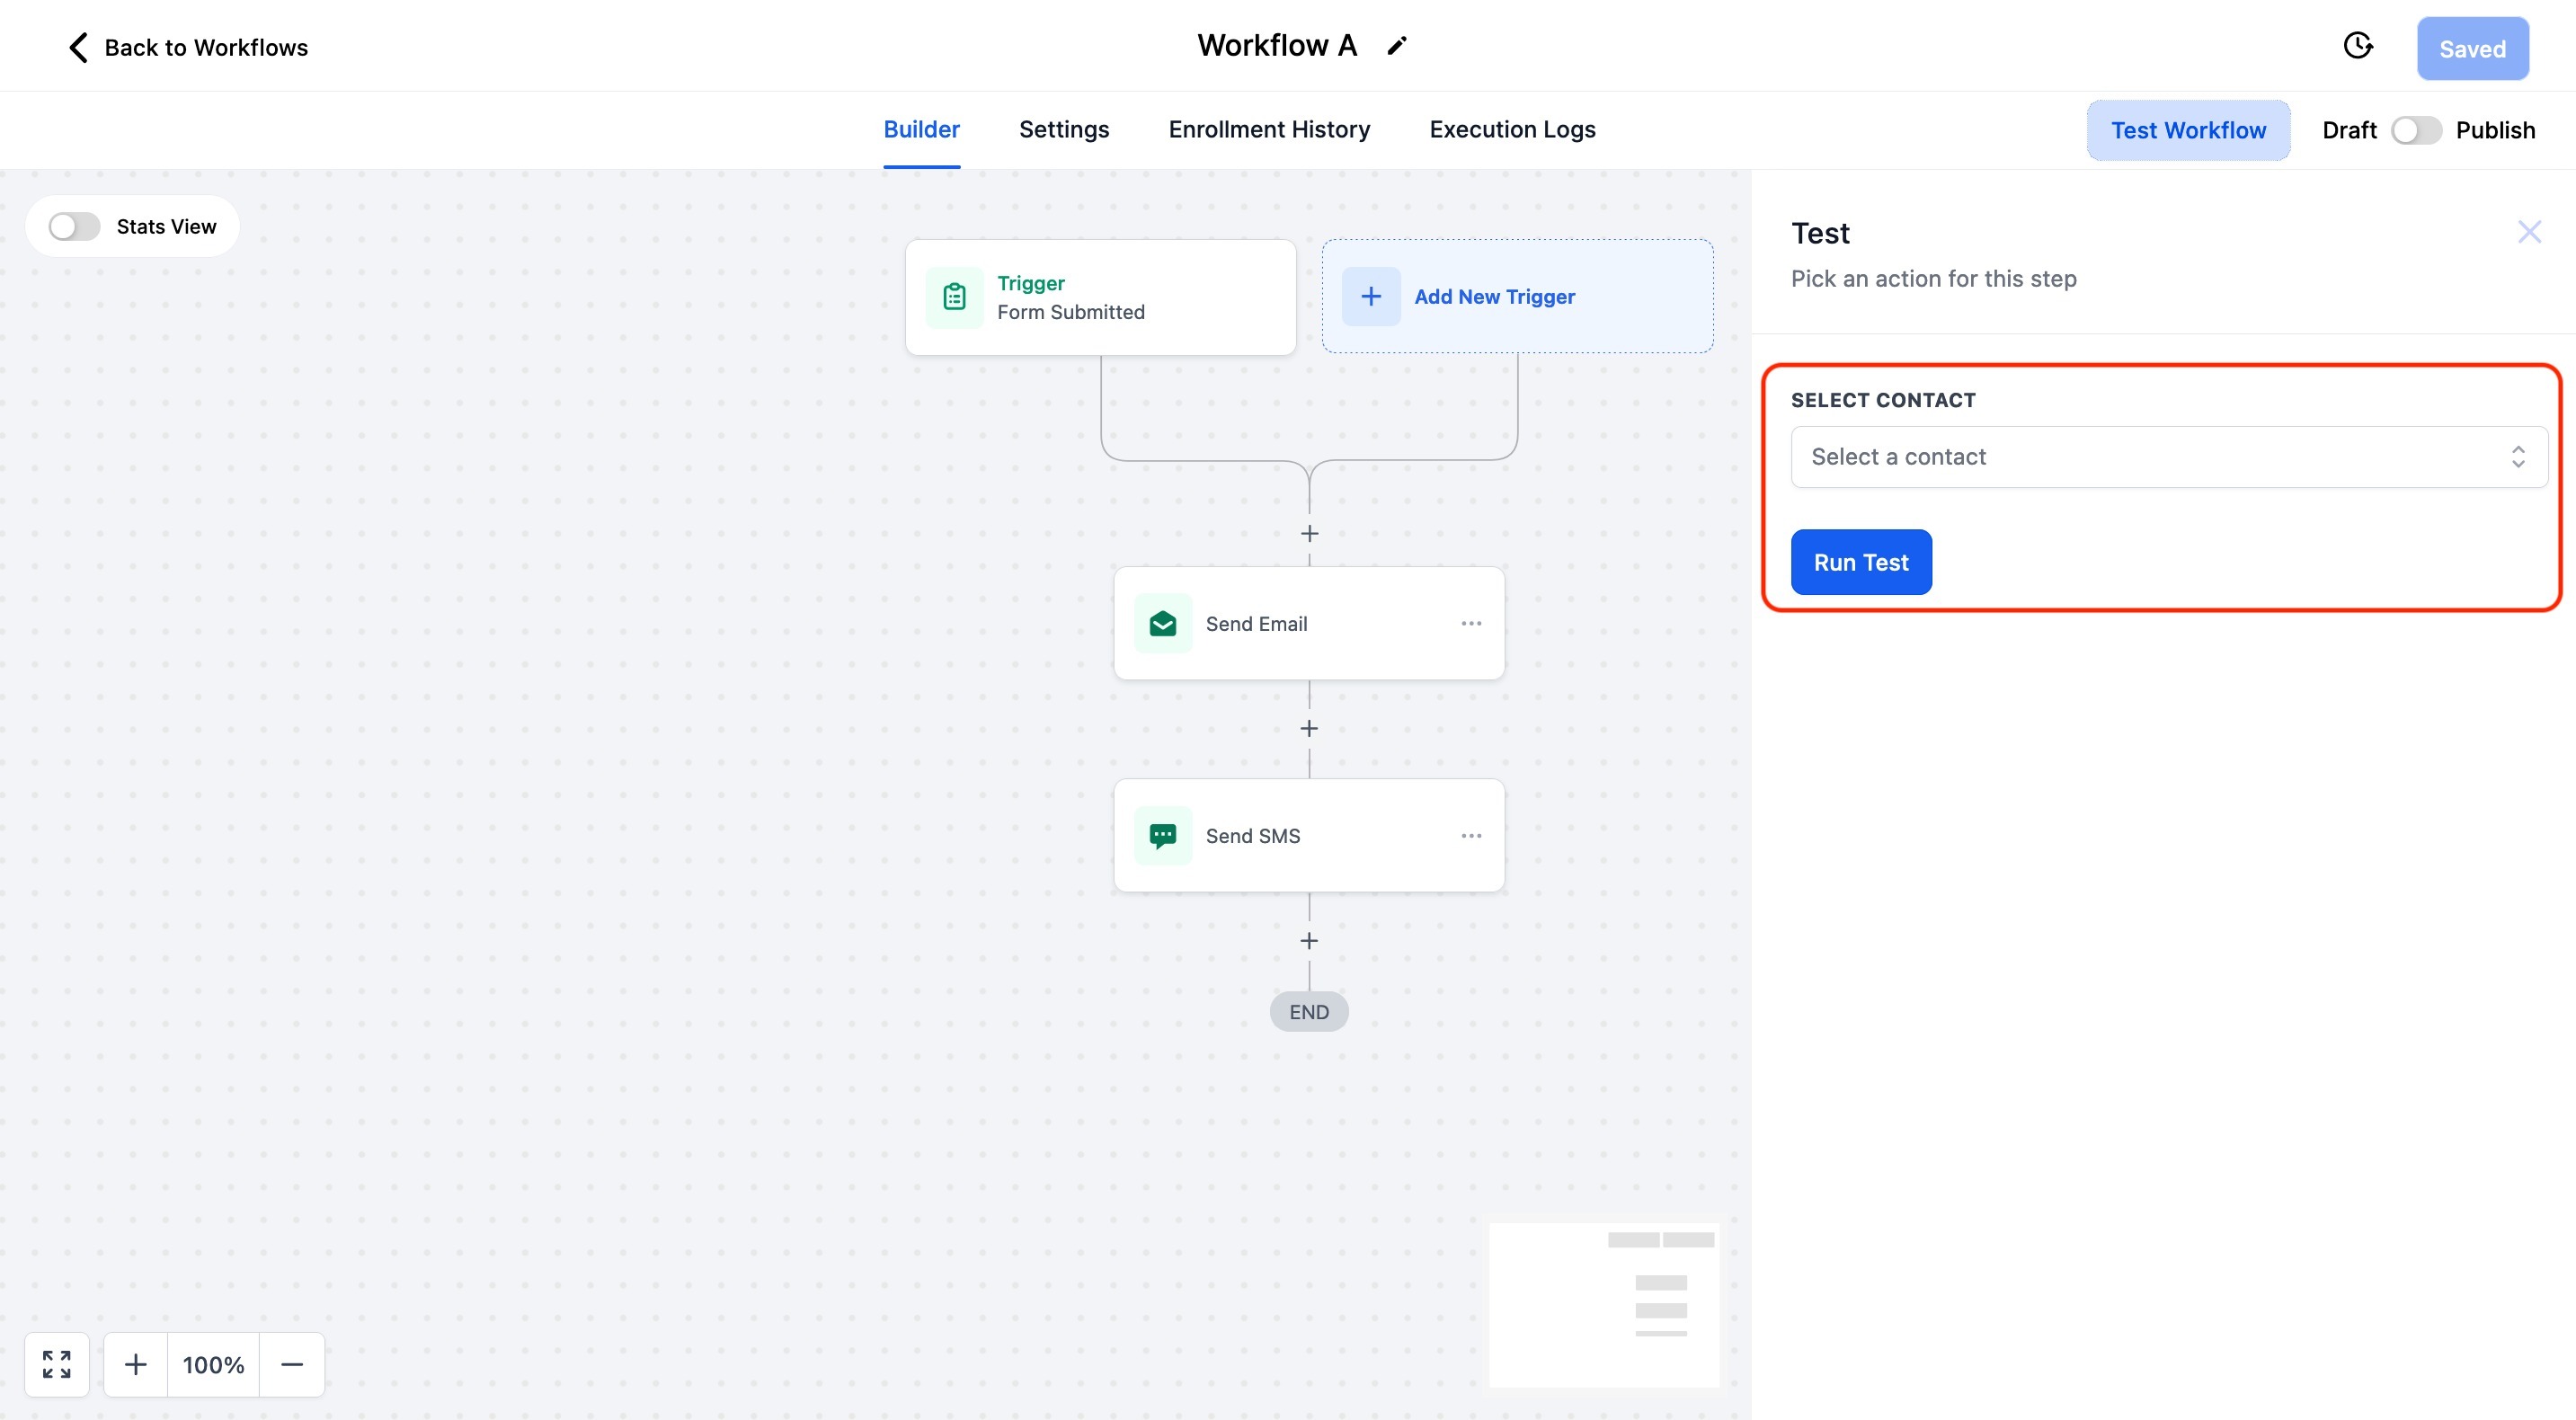The width and height of the screenshot is (2576, 1420).
Task: Open Send SMS step options menu
Action: pos(1471,836)
